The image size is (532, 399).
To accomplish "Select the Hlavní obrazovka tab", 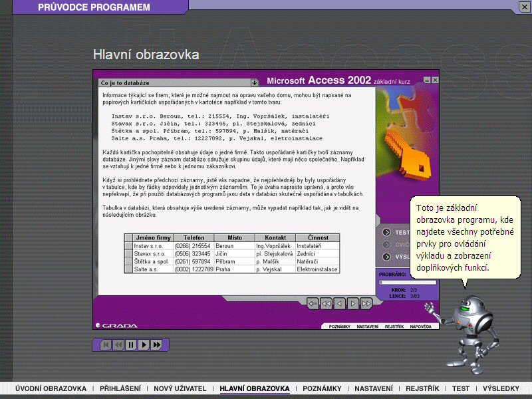I will pyautogui.click(x=255, y=388).
